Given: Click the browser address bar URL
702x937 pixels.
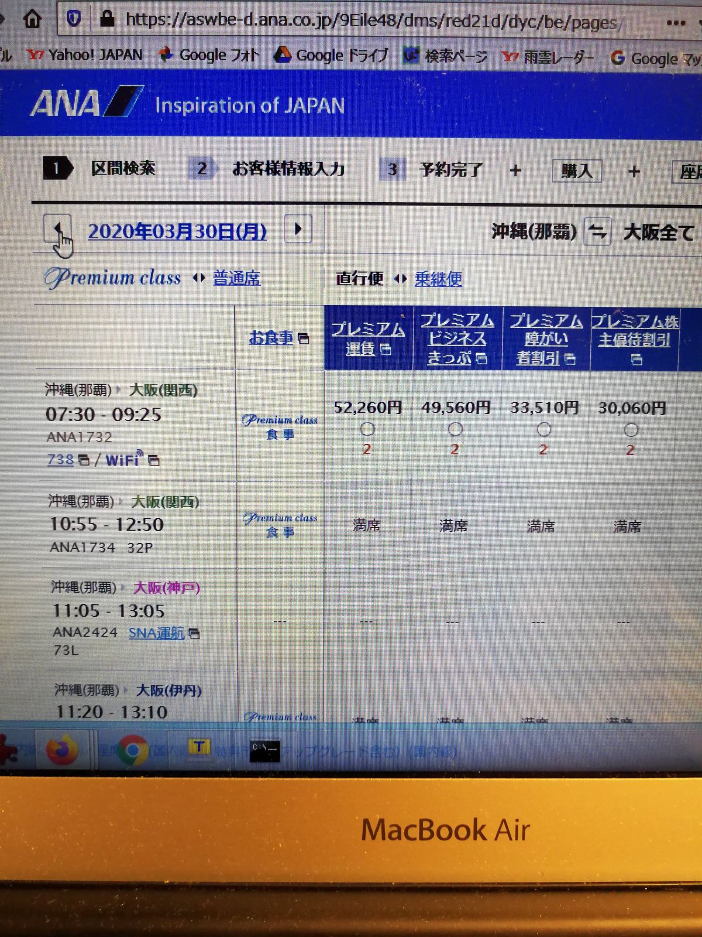Looking at the screenshot, I should 373,20.
